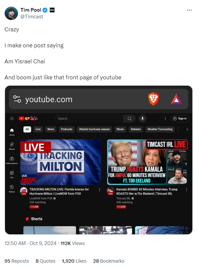Image resolution: width=199 pixels, height=268 pixels.
Task: Open the Shorts sidebar icon
Action: point(12,146)
